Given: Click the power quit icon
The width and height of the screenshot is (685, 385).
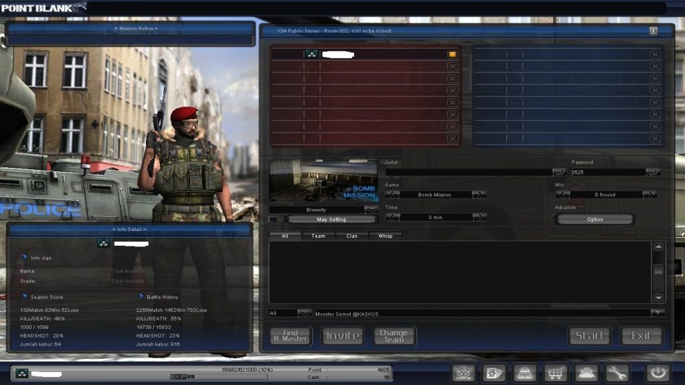Looking at the screenshot, I should point(658,373).
